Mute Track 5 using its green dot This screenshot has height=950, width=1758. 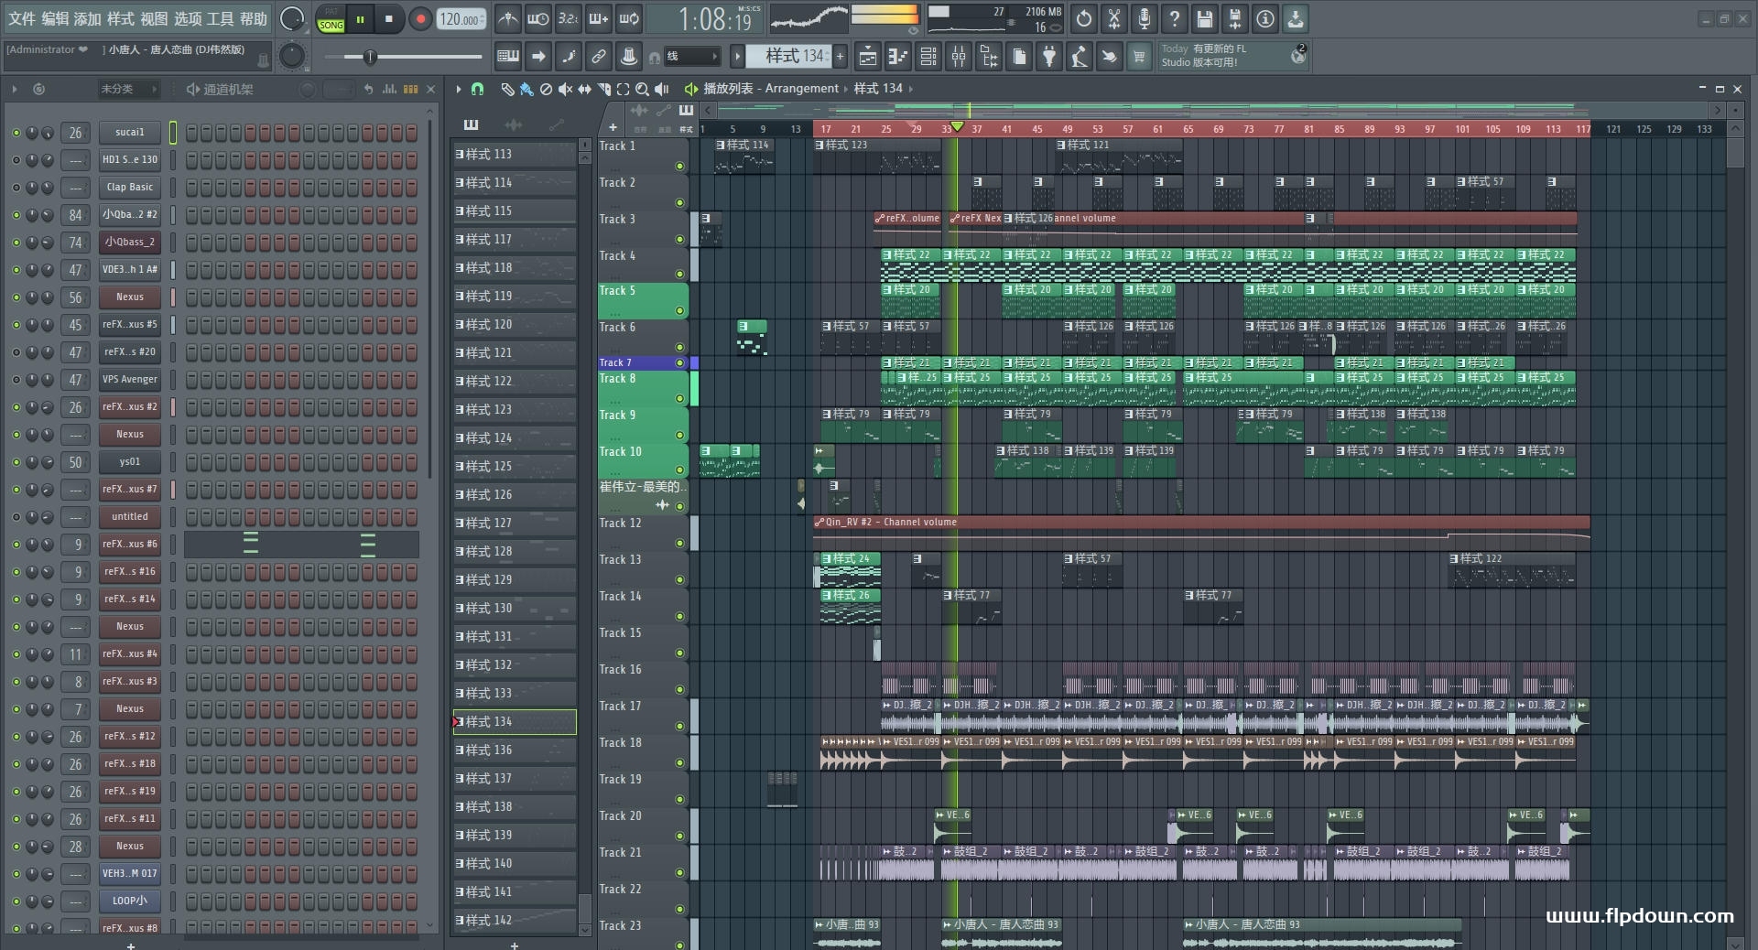pyautogui.click(x=679, y=311)
